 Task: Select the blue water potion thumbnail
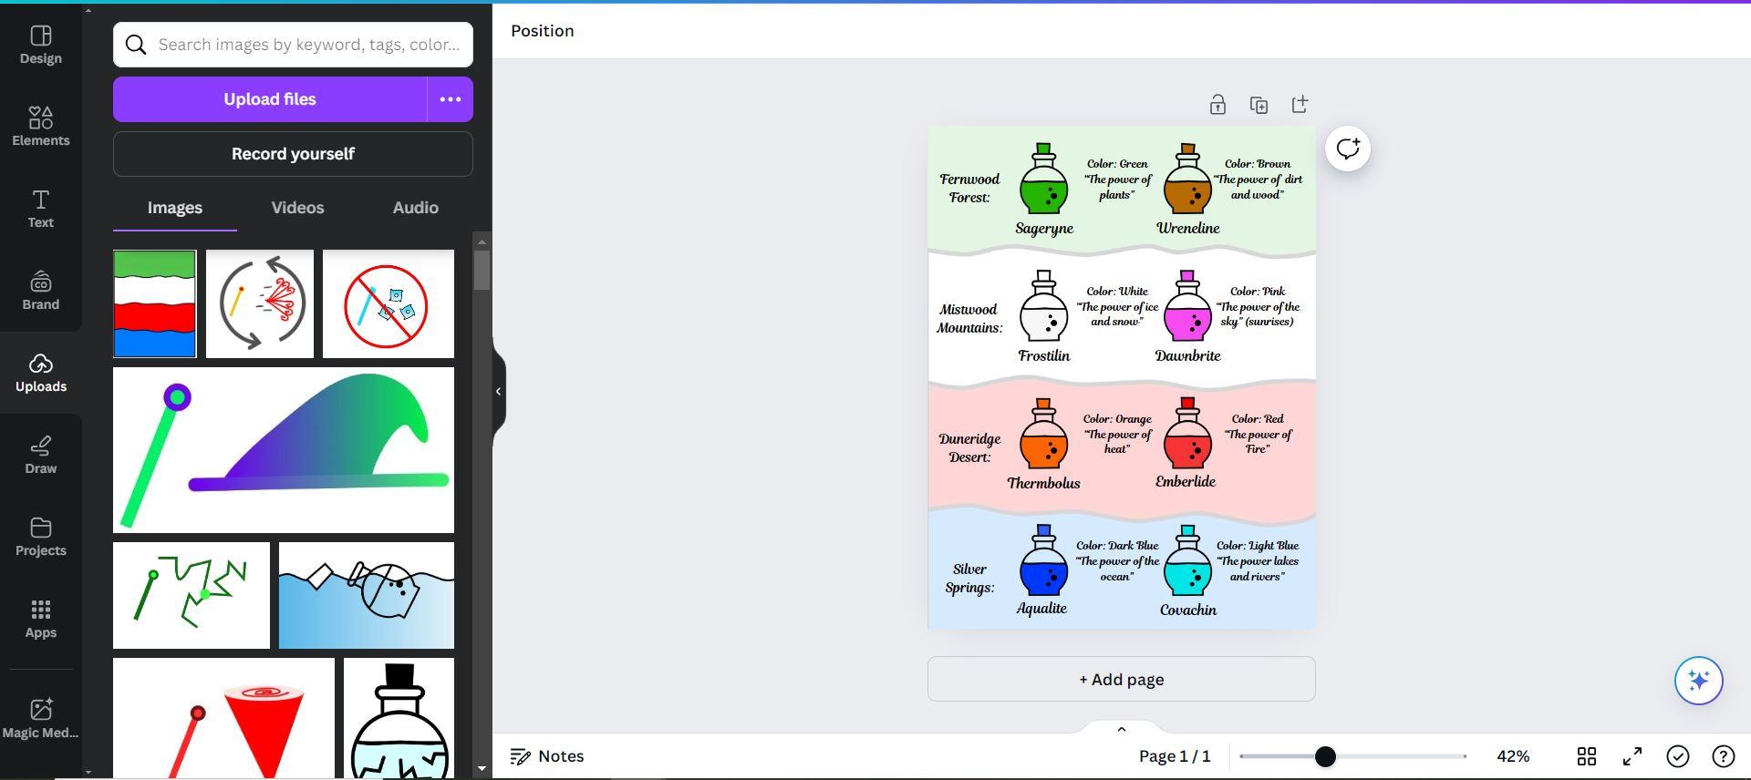[x=367, y=595]
